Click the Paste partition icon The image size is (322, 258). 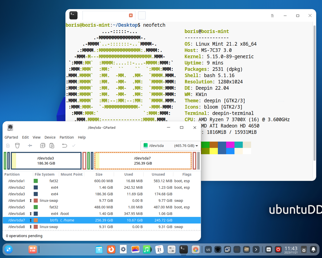point(52,145)
